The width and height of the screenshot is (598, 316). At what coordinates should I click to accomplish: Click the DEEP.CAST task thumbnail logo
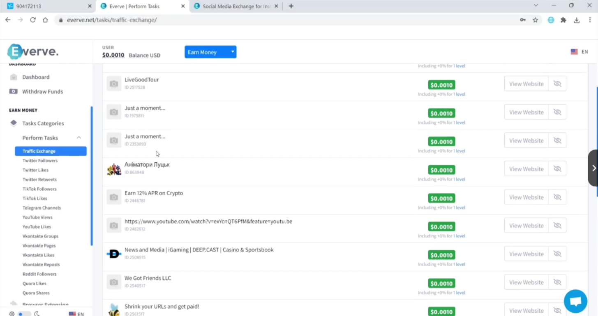point(114,254)
